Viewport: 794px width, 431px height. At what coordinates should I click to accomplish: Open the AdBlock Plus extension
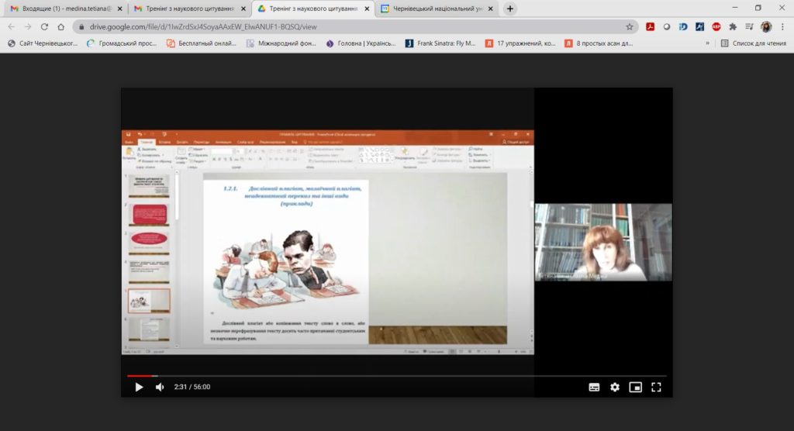click(x=716, y=27)
